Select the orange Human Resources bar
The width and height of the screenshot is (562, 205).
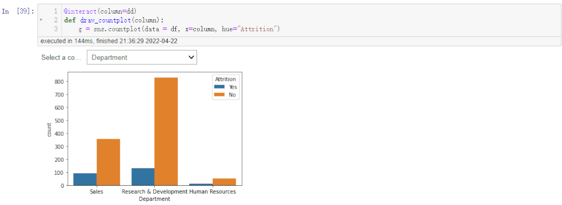click(224, 182)
